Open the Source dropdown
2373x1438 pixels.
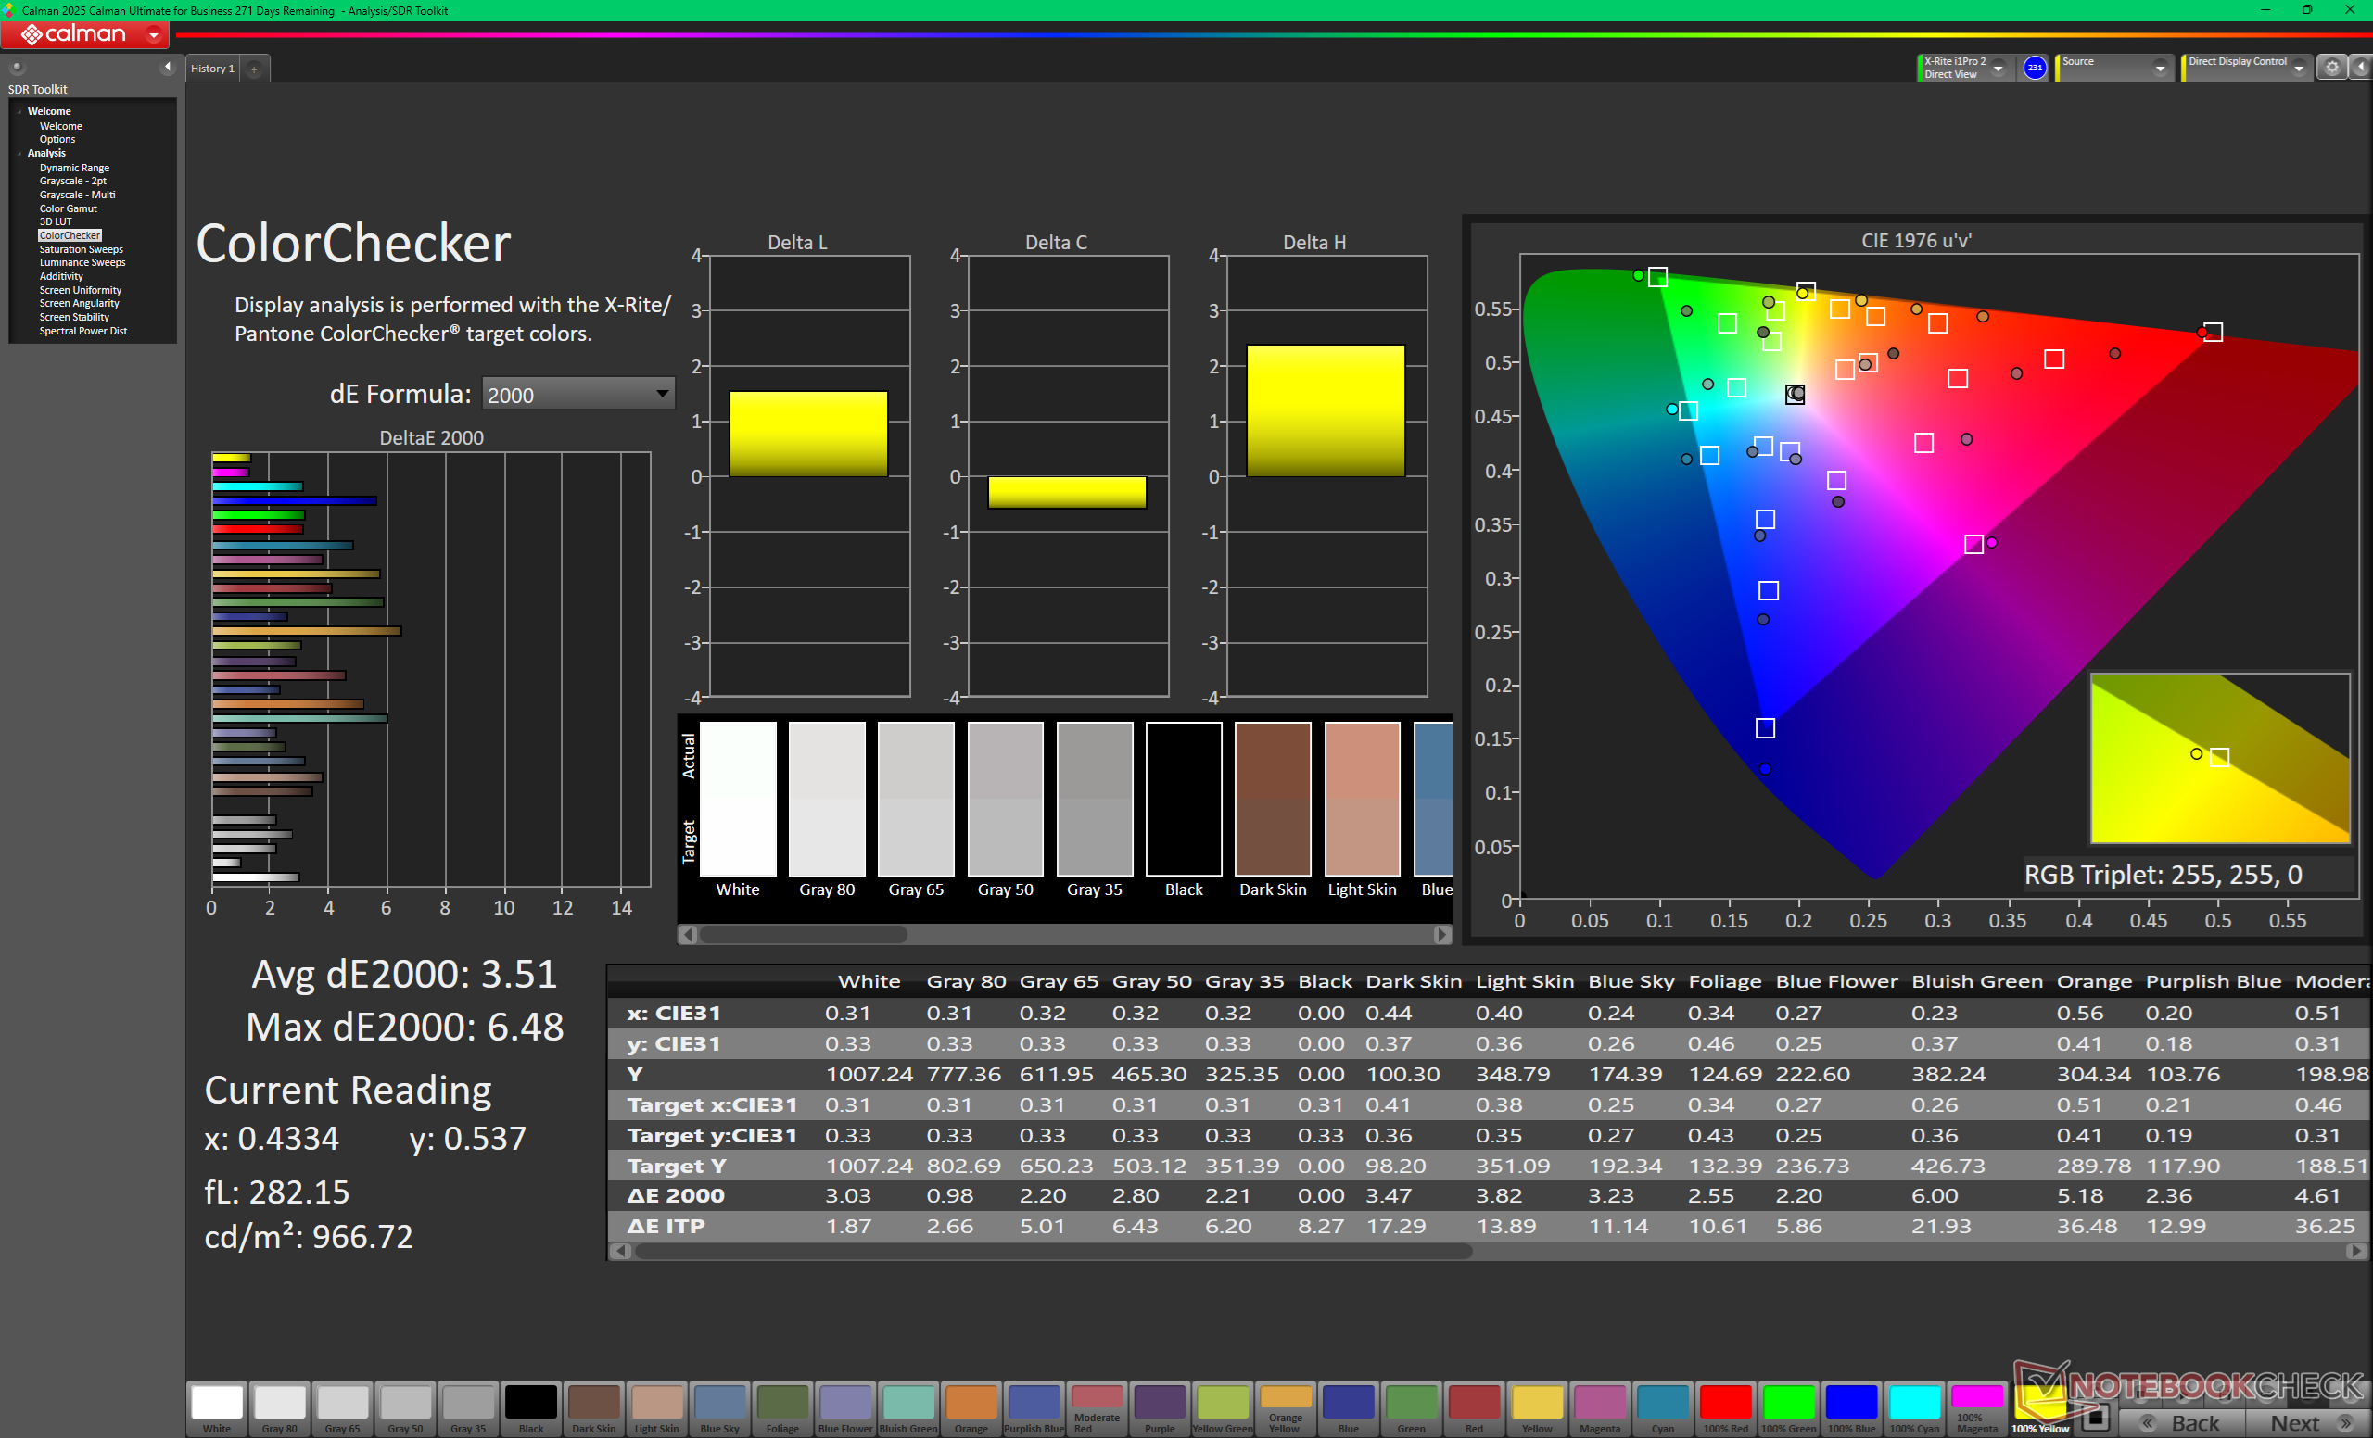pos(2159,69)
